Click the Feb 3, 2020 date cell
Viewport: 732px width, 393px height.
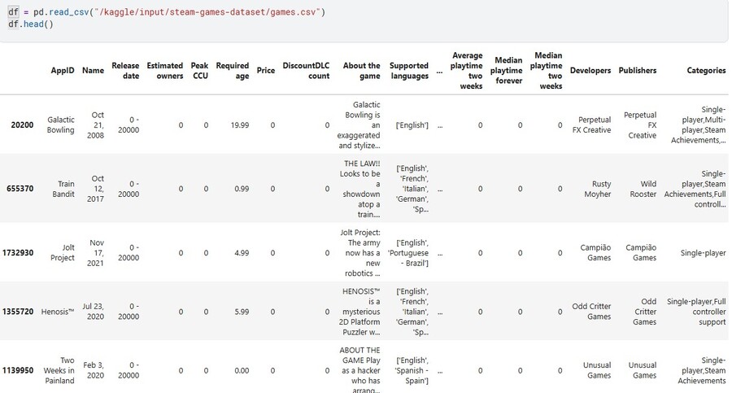pyautogui.click(x=94, y=370)
